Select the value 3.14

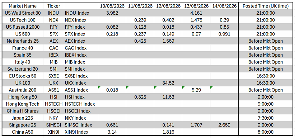(x=112, y=132)
